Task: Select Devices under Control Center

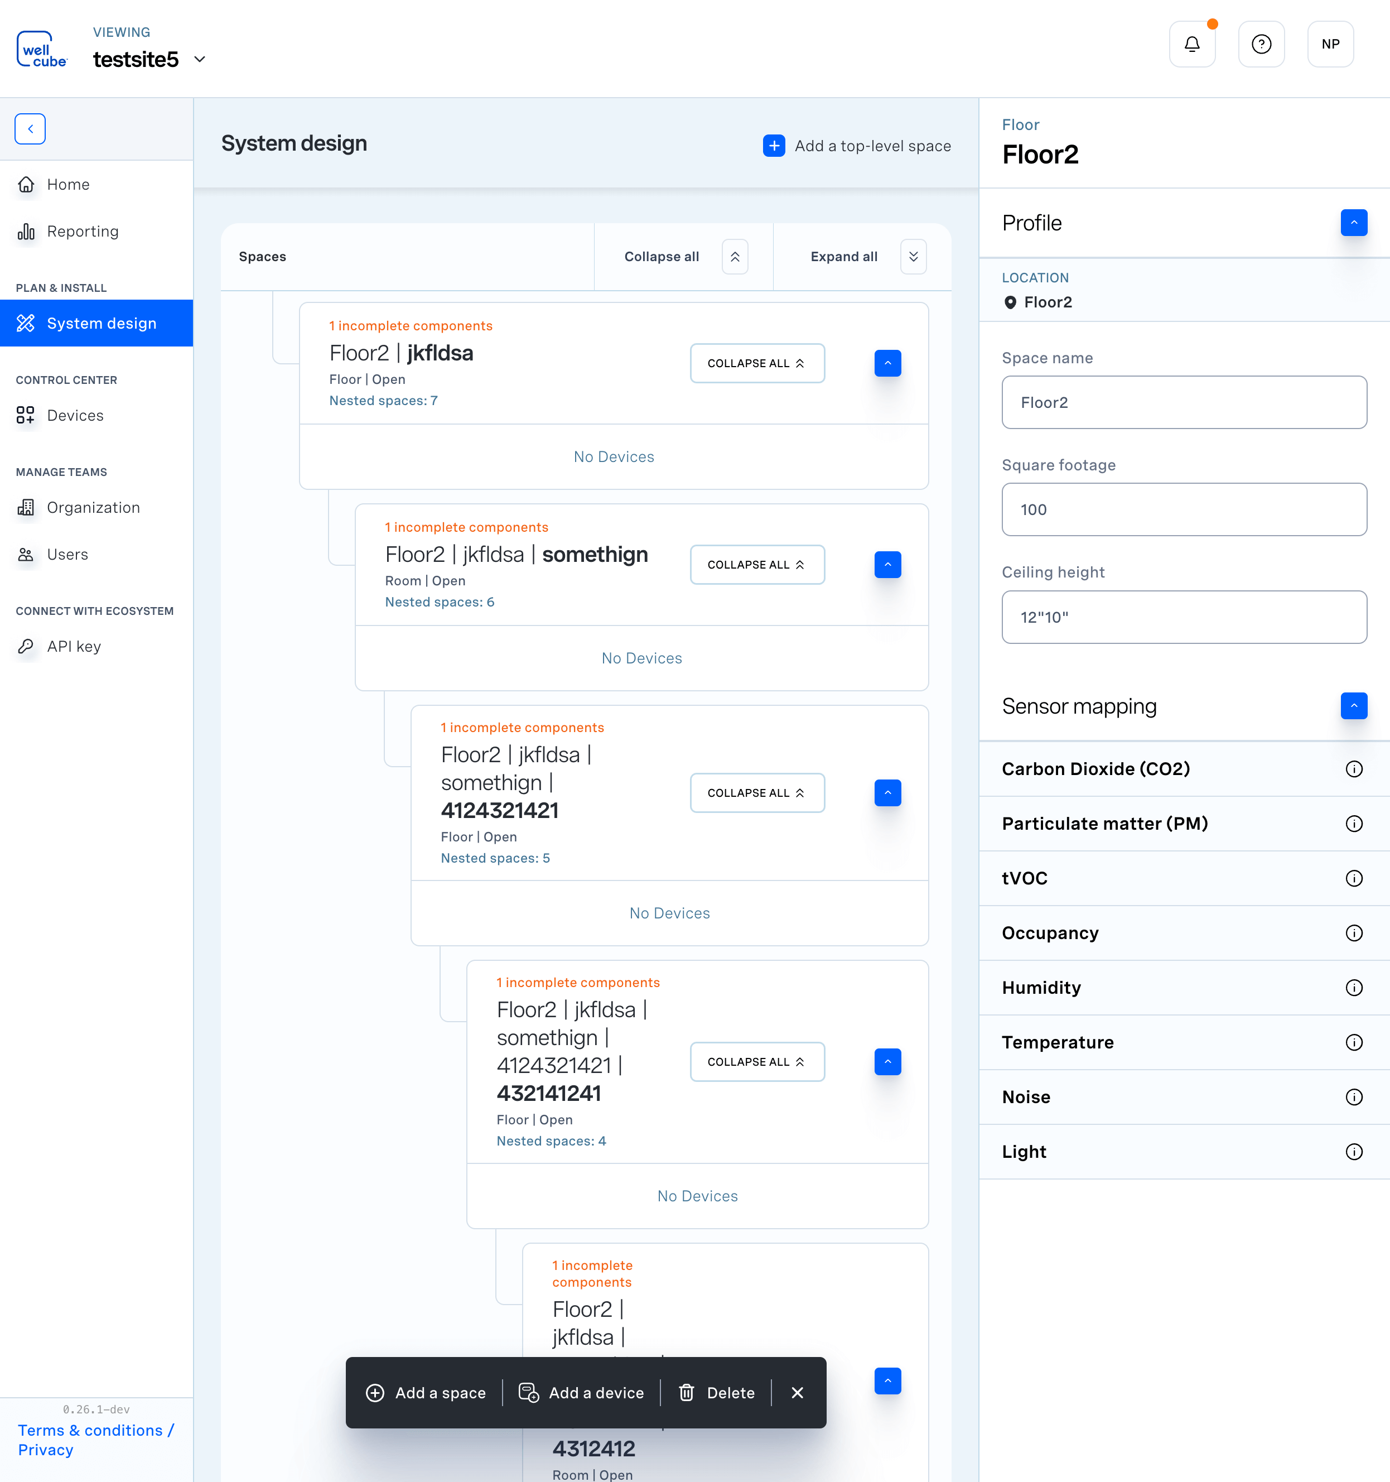Action: pyautogui.click(x=75, y=415)
